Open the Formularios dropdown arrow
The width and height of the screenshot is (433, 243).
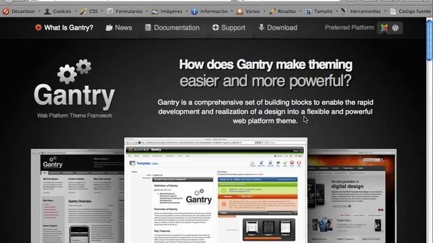pyautogui.click(x=147, y=11)
